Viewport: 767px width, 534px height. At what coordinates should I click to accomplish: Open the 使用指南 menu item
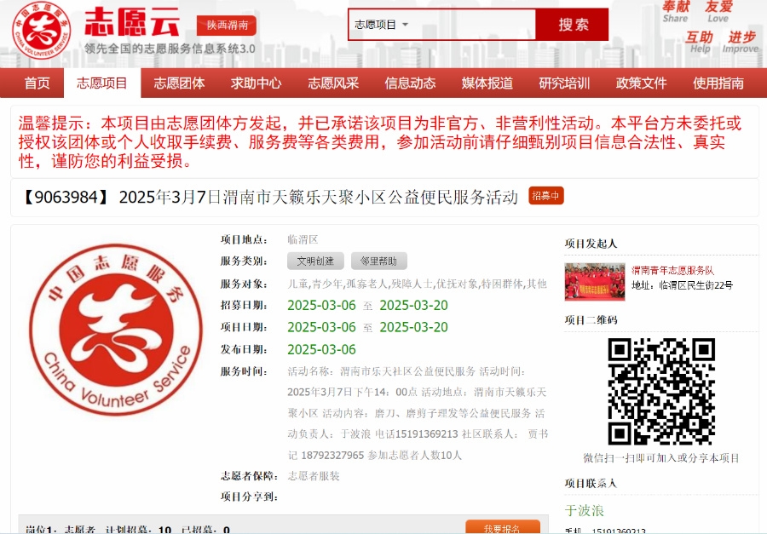[718, 83]
